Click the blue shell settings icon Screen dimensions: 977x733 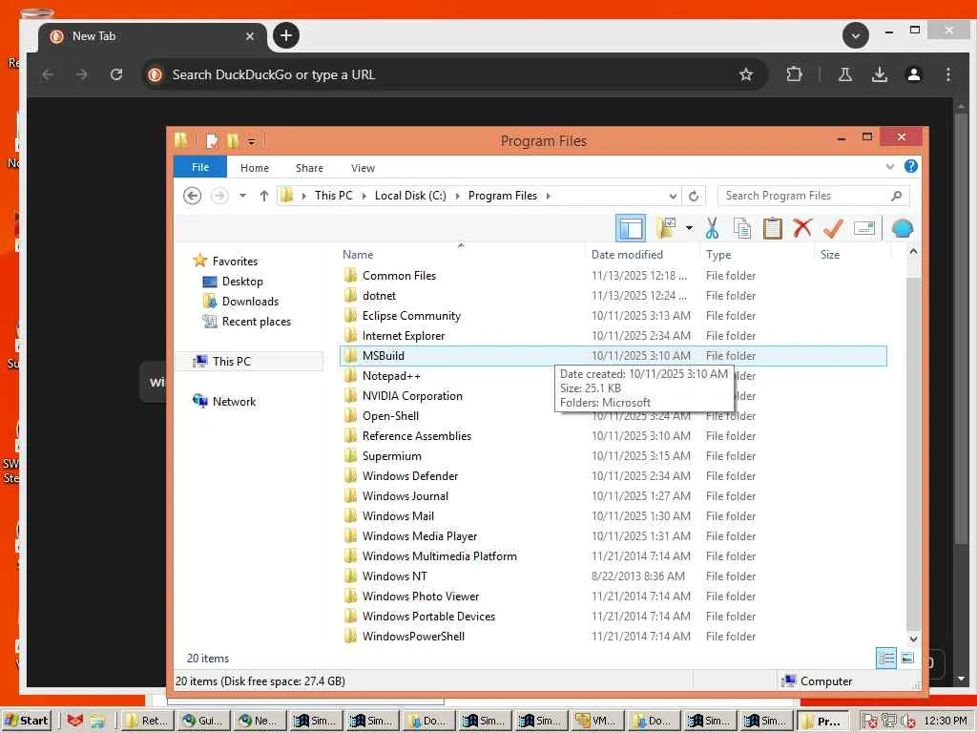(x=902, y=228)
